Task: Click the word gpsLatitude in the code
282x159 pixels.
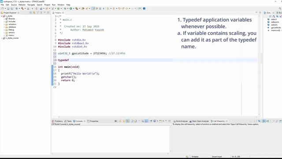Action: (80, 53)
